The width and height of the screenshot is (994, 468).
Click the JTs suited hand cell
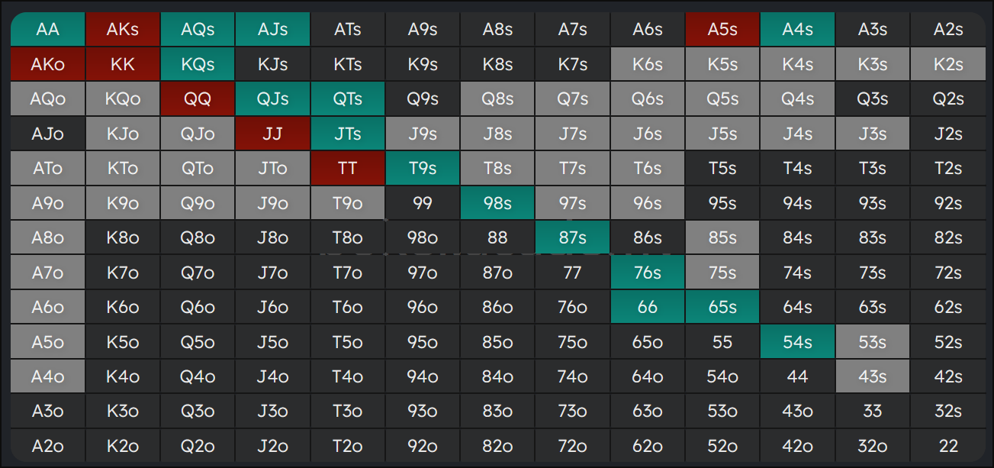(348, 134)
